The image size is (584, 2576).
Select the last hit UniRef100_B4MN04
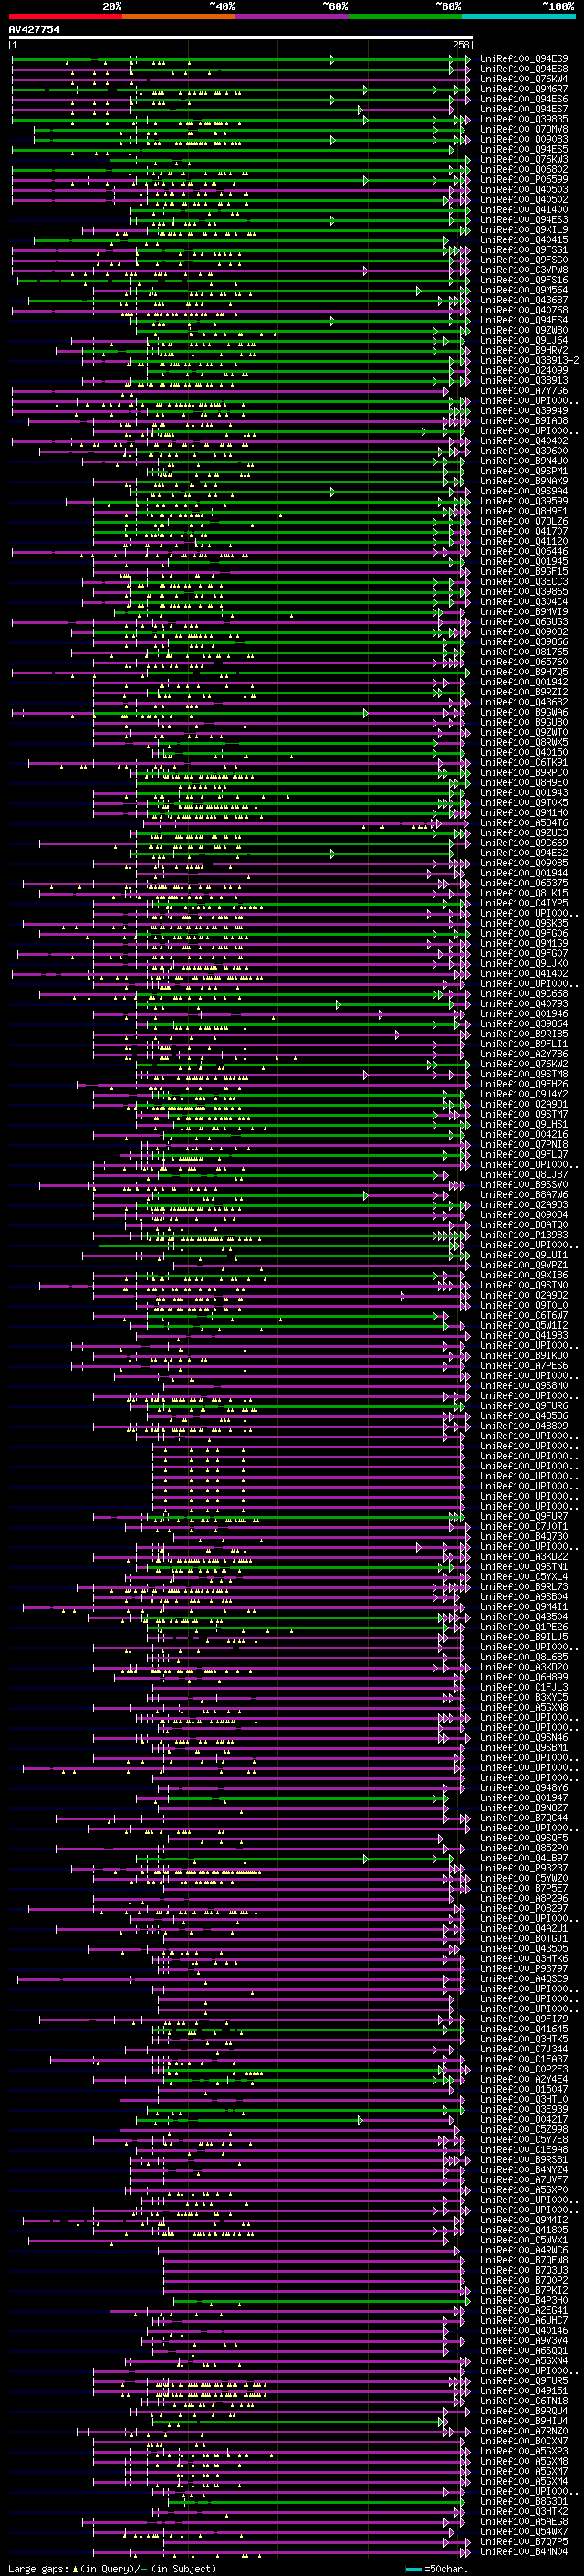point(524,2551)
